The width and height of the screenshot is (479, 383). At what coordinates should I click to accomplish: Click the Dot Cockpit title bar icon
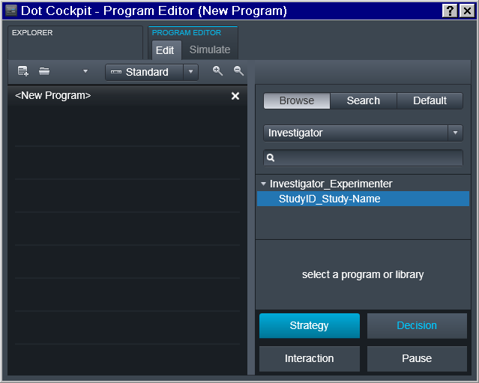pyautogui.click(x=11, y=10)
